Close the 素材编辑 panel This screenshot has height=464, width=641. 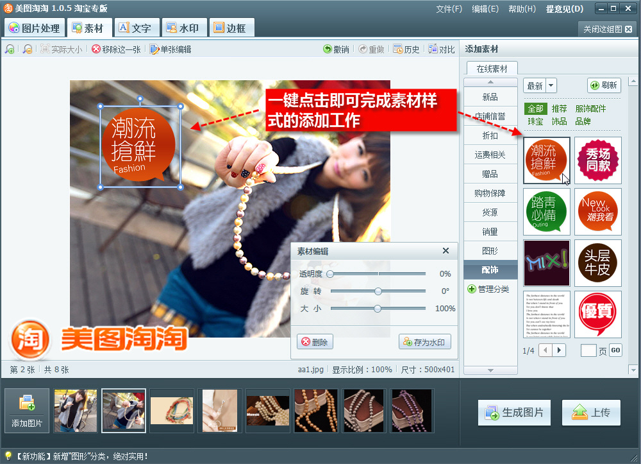[x=445, y=251]
